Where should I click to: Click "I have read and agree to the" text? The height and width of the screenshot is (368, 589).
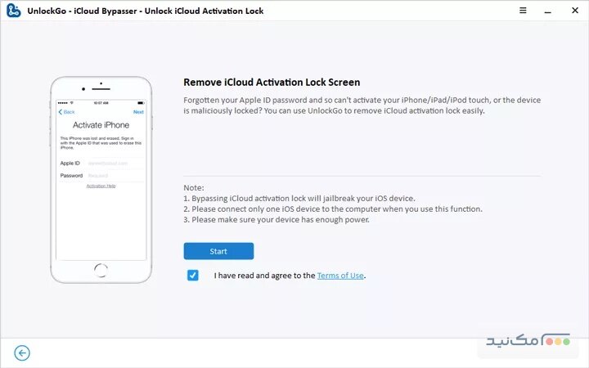click(x=264, y=276)
